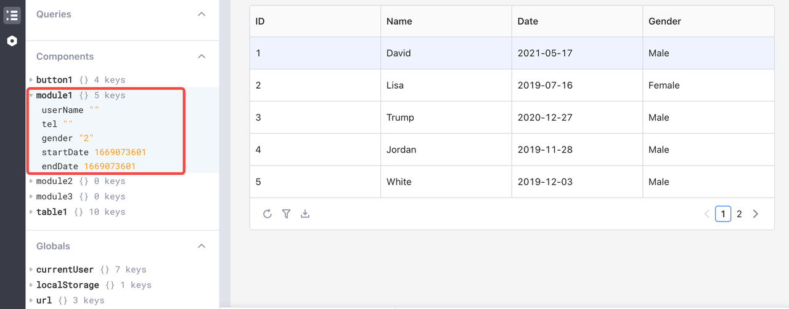Expand table1 tree node
The image size is (789, 309).
click(31, 212)
